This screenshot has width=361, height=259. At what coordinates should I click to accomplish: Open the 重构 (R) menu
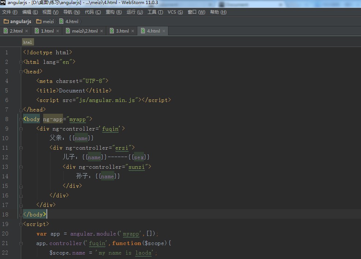click(114, 12)
